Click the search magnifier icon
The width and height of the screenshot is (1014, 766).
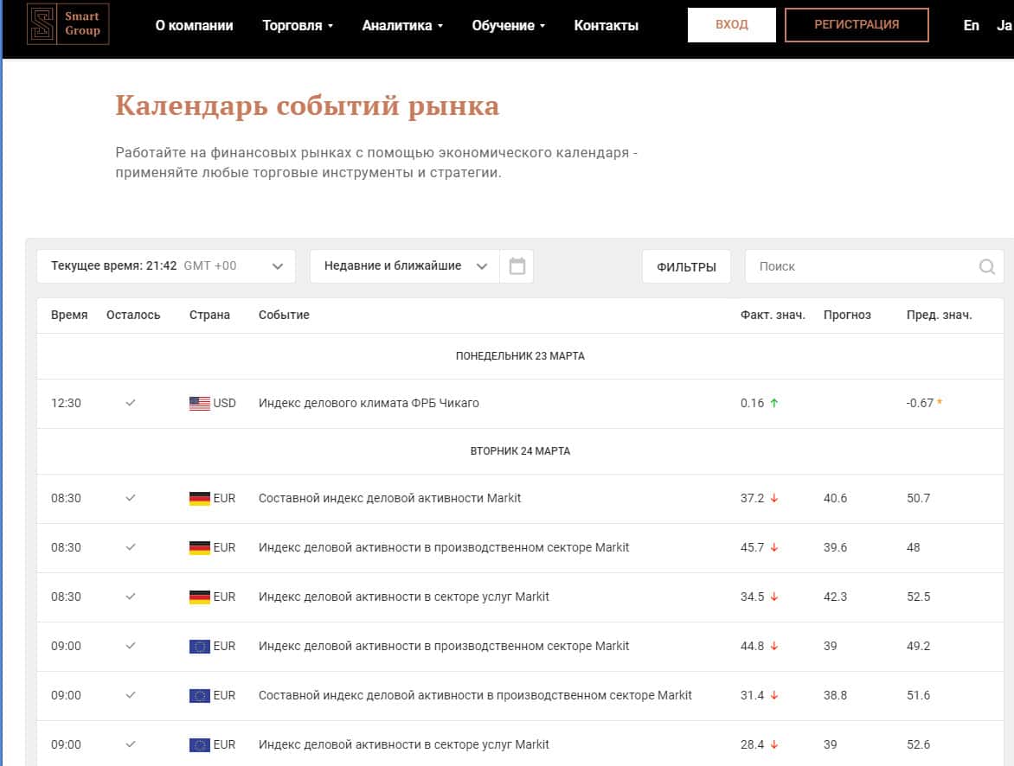coord(986,266)
